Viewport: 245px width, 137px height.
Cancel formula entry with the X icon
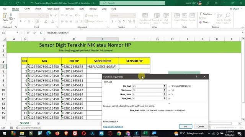click(28, 33)
